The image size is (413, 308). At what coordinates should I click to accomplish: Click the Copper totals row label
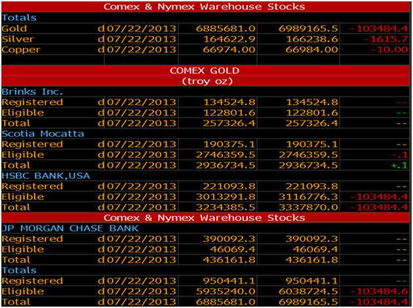click(21, 50)
